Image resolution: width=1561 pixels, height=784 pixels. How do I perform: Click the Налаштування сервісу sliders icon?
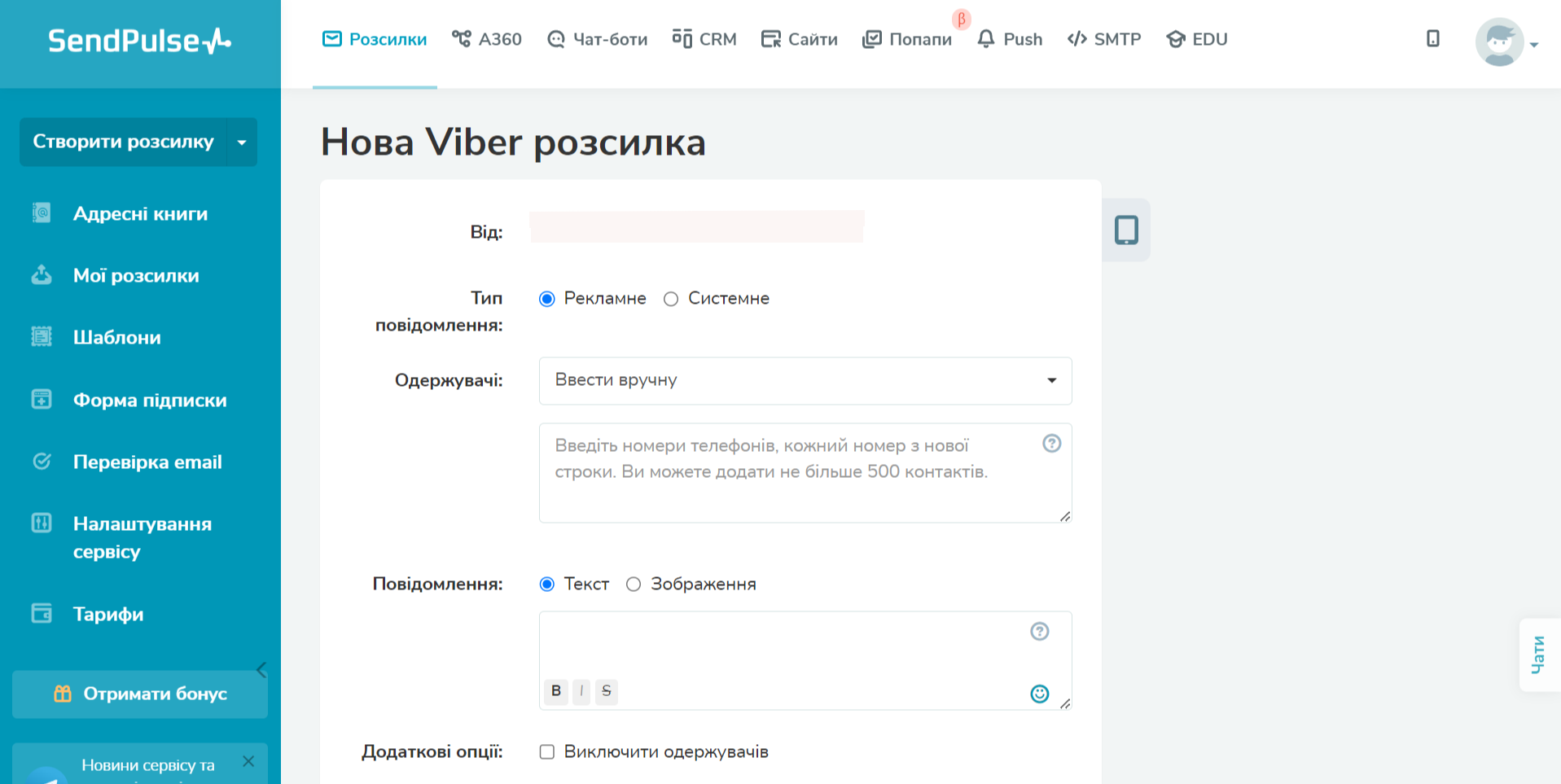42,523
